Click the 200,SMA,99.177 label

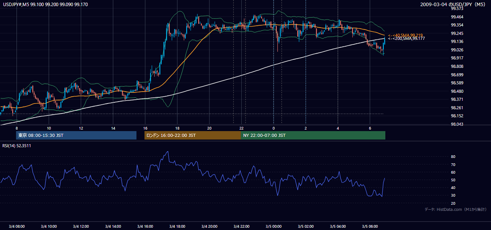click(x=406, y=39)
